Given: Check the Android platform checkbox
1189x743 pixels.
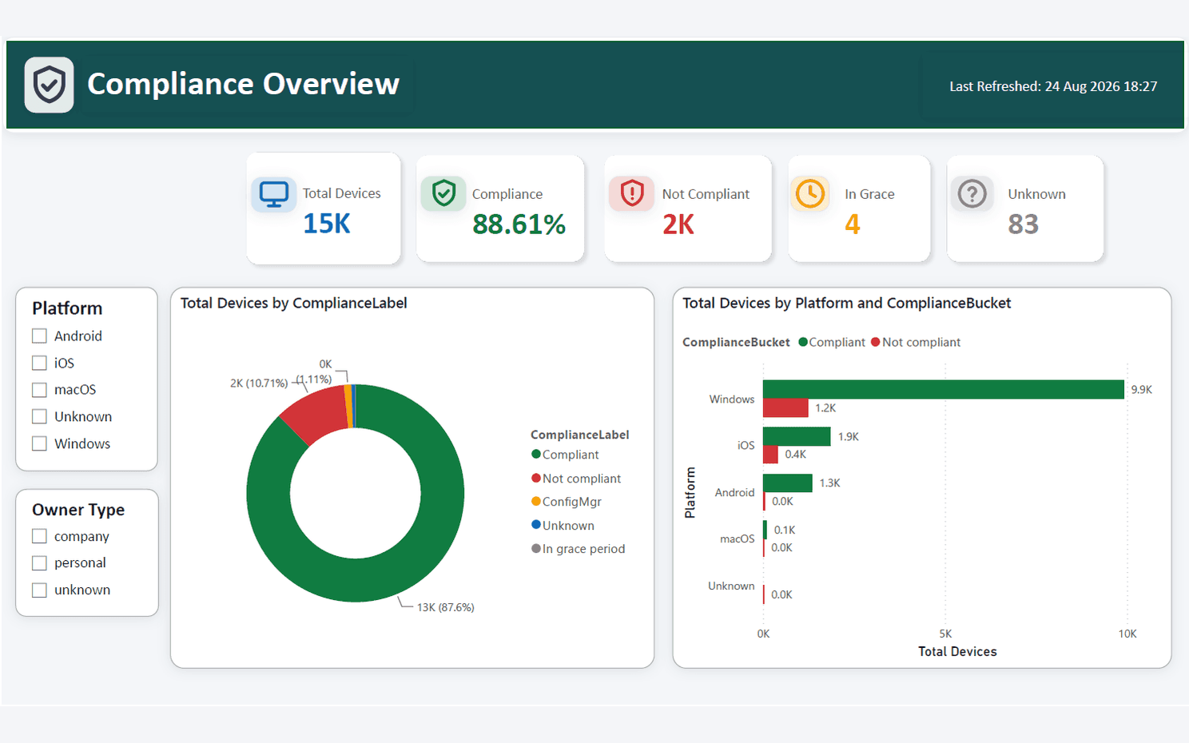Looking at the screenshot, I should click(39, 336).
